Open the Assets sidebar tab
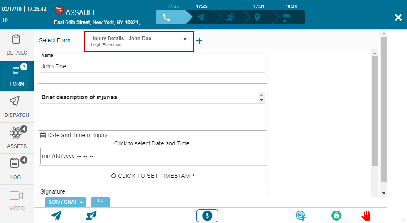 (17, 138)
